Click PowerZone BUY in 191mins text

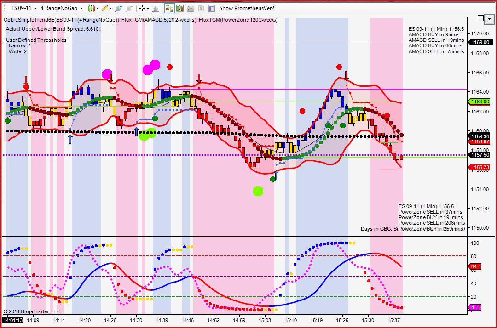(x=431, y=217)
